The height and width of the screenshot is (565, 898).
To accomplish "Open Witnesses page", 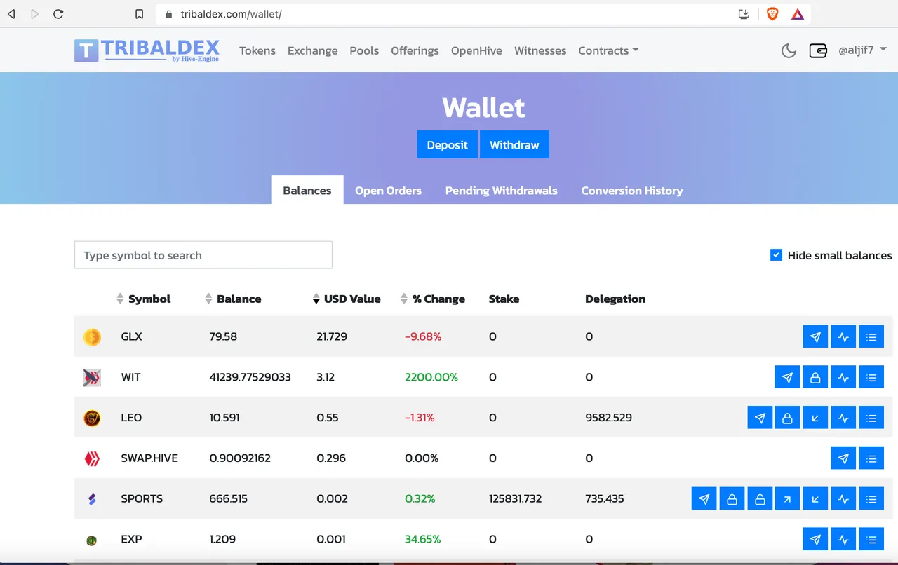I will [x=540, y=50].
